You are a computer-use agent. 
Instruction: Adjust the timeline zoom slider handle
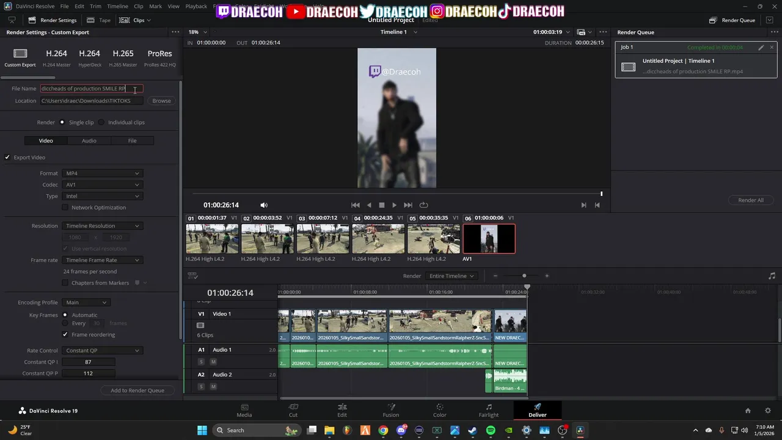pyautogui.click(x=524, y=276)
